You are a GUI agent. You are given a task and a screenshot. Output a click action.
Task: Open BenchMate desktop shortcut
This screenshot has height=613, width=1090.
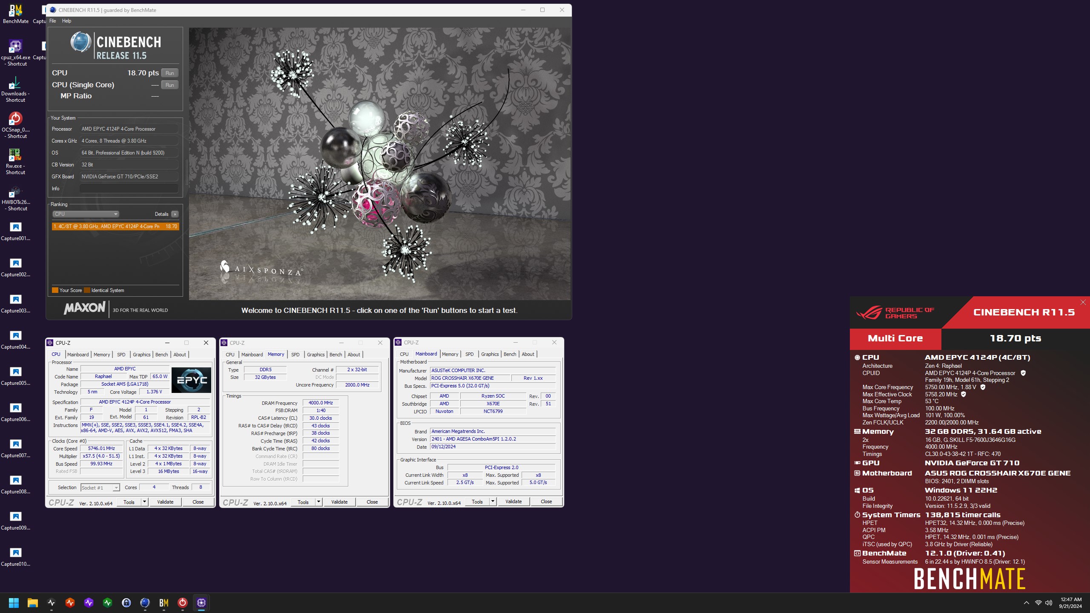tap(15, 14)
